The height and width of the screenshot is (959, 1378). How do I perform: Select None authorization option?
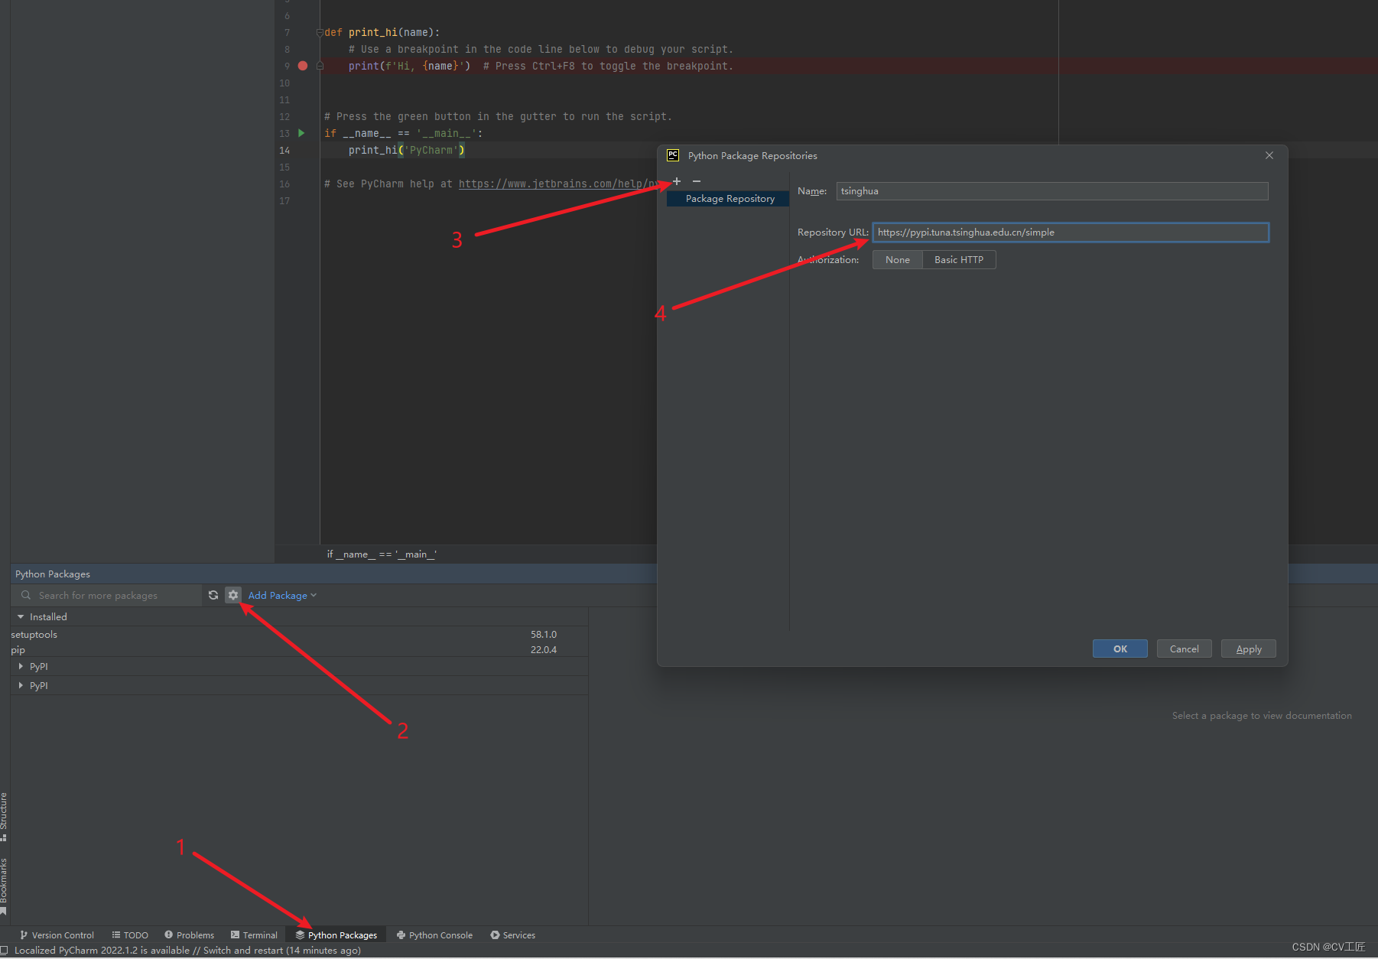(898, 260)
